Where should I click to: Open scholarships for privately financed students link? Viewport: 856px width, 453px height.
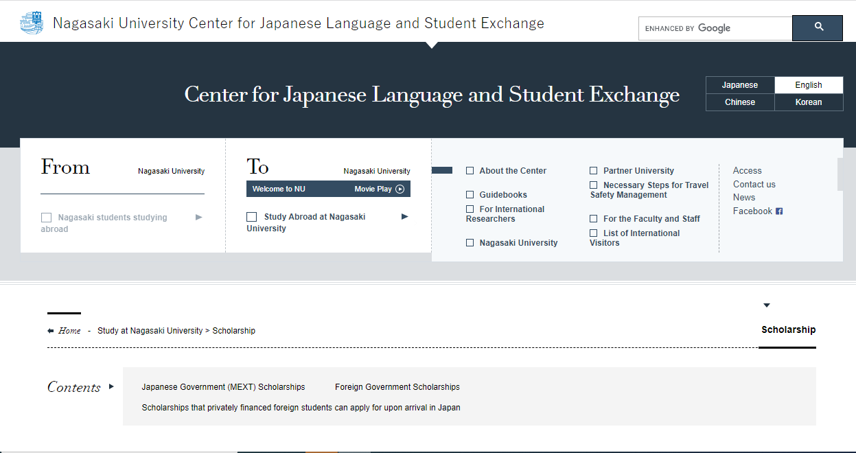click(301, 408)
